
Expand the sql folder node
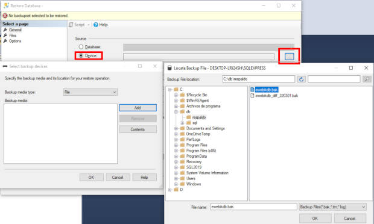(x=182, y=123)
